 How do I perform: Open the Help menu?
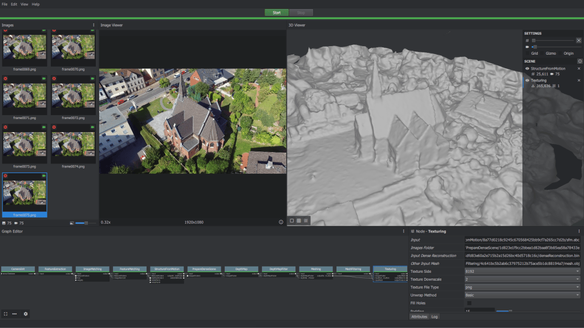[x=36, y=4]
